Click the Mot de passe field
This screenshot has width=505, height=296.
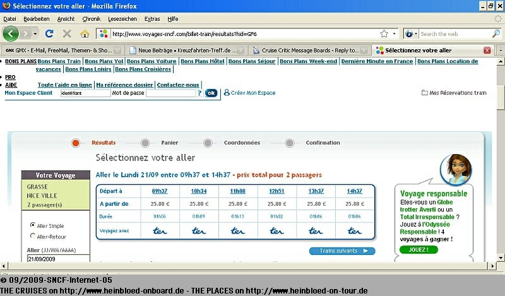click(170, 93)
